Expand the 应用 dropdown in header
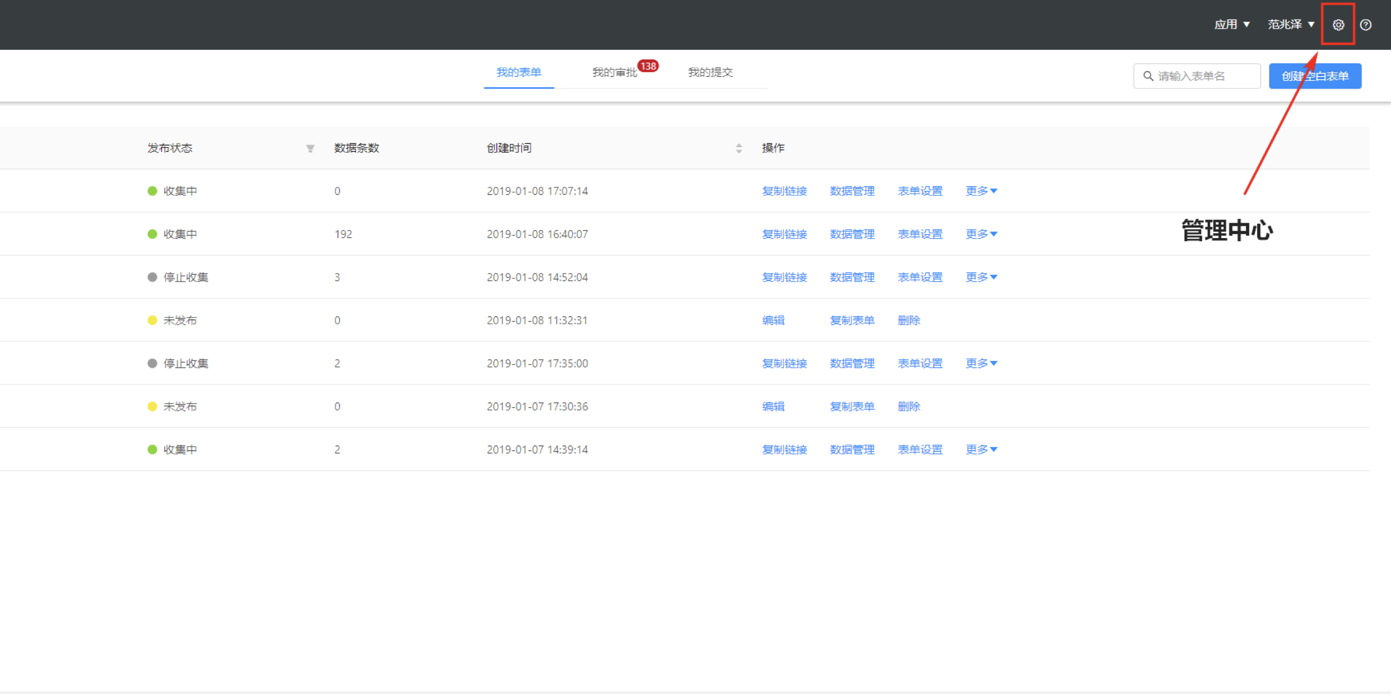 click(x=1231, y=24)
